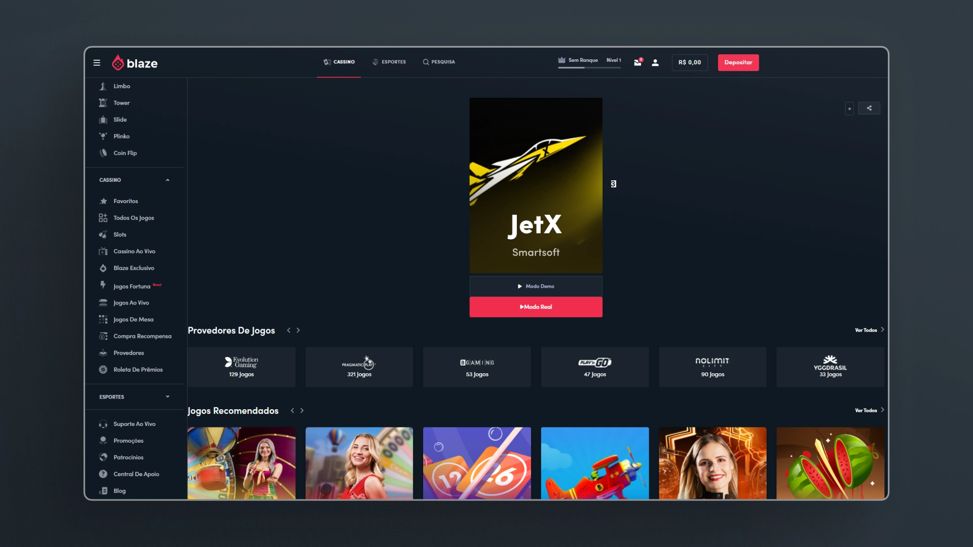Switch to the CASSINO tab
The height and width of the screenshot is (547, 973).
click(339, 62)
